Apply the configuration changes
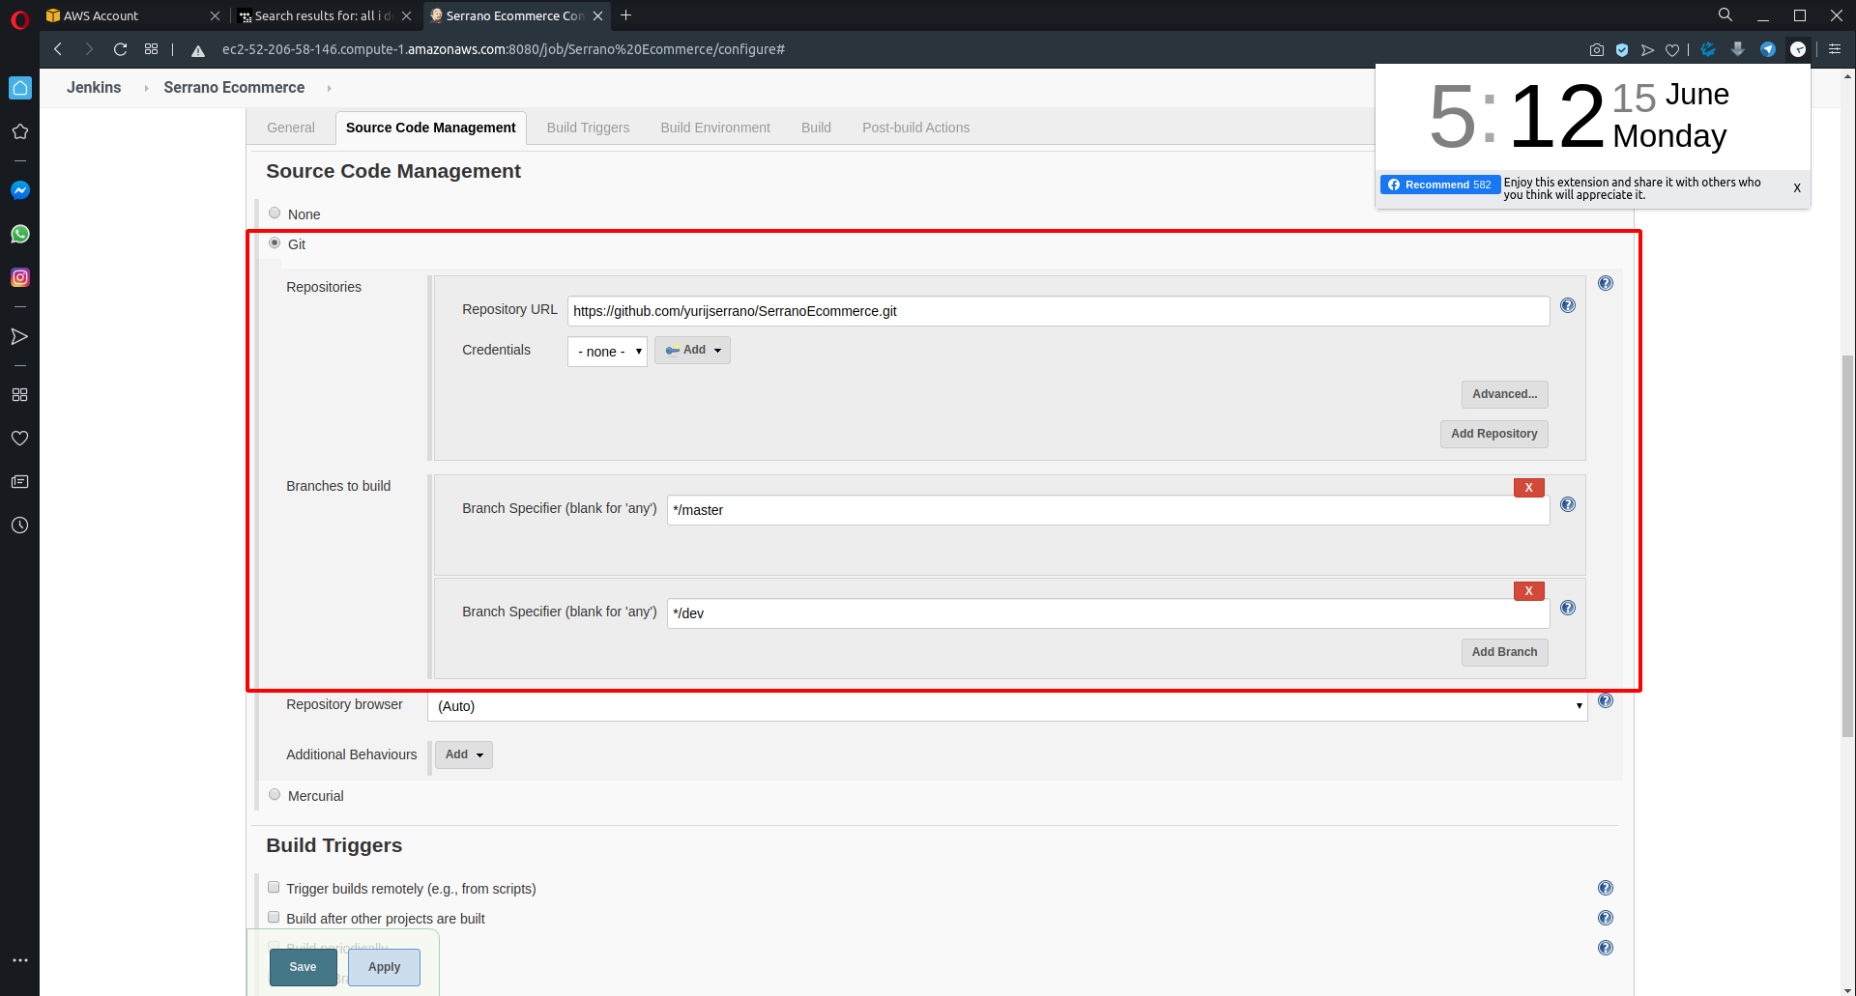 coord(384,967)
